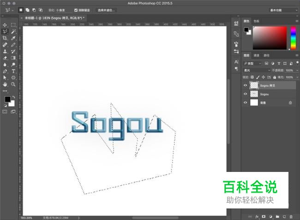
Task: Select the Healing Brush tool
Action: 5,45
